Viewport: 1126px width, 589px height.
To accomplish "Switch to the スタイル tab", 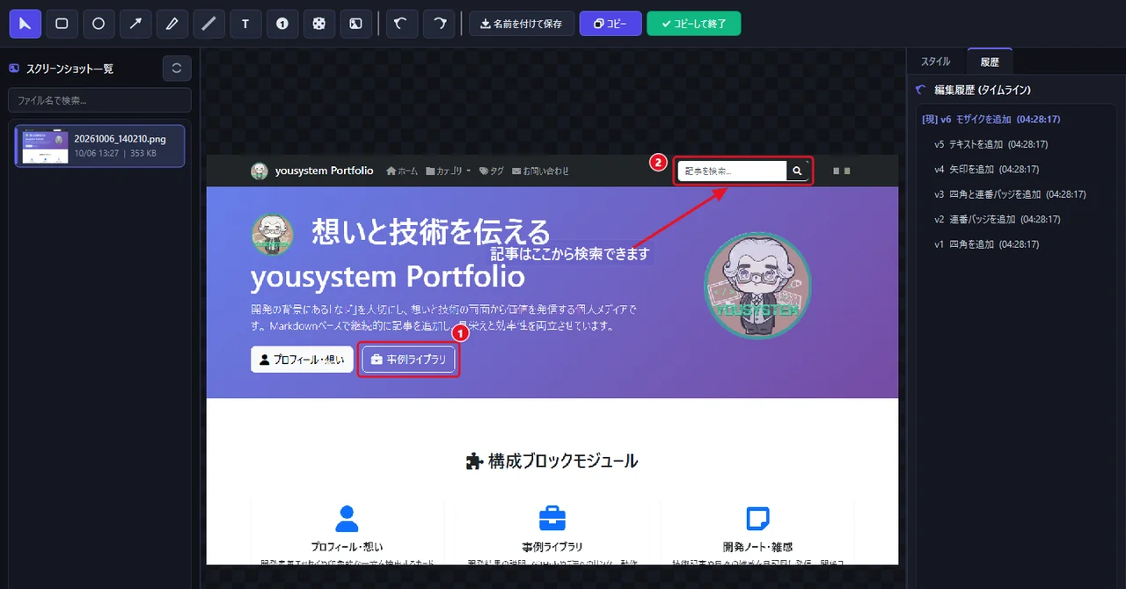I will (935, 62).
